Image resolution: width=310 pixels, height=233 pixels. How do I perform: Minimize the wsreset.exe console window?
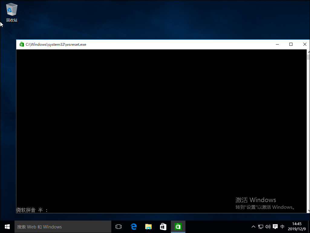(x=277, y=44)
